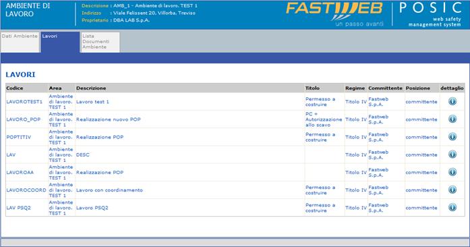Open detail icon for LAVOROCOORD row
470x247 pixels.
[x=452, y=190]
